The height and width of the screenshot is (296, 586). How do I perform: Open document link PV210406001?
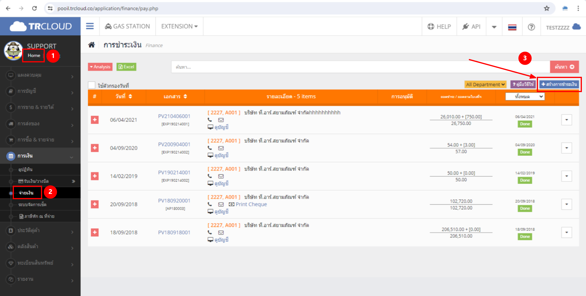pos(174,116)
